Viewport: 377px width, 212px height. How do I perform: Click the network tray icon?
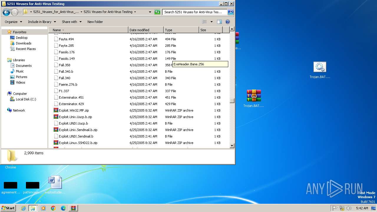tap(342, 208)
